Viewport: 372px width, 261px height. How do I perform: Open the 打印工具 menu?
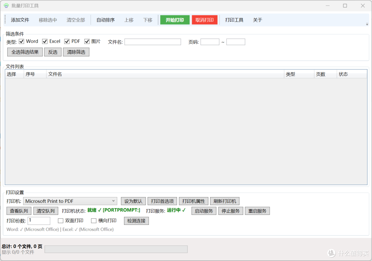tap(234, 20)
